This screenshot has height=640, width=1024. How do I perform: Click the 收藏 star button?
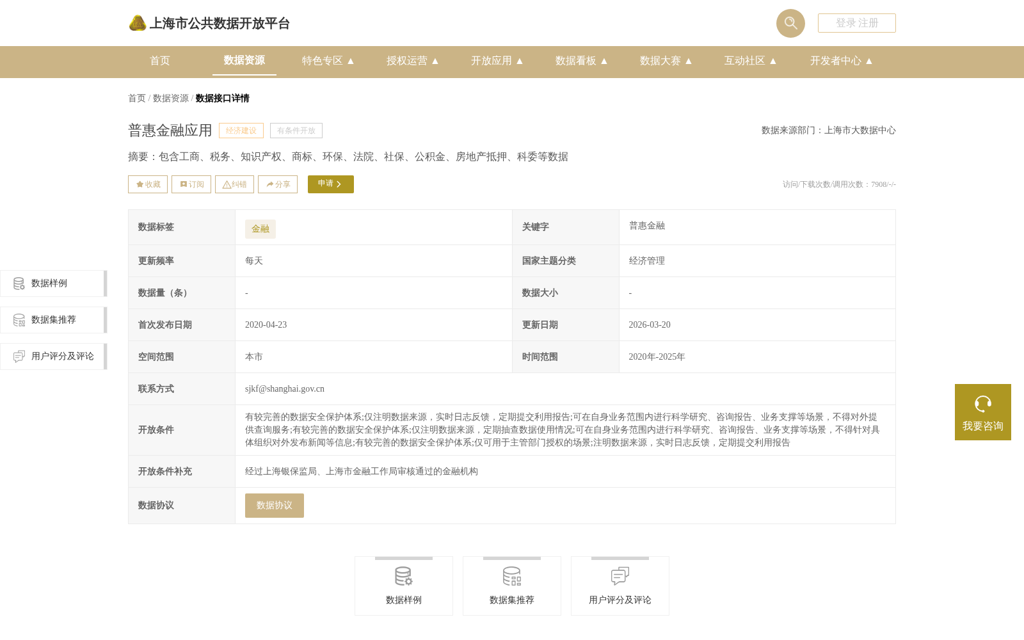[x=148, y=184]
